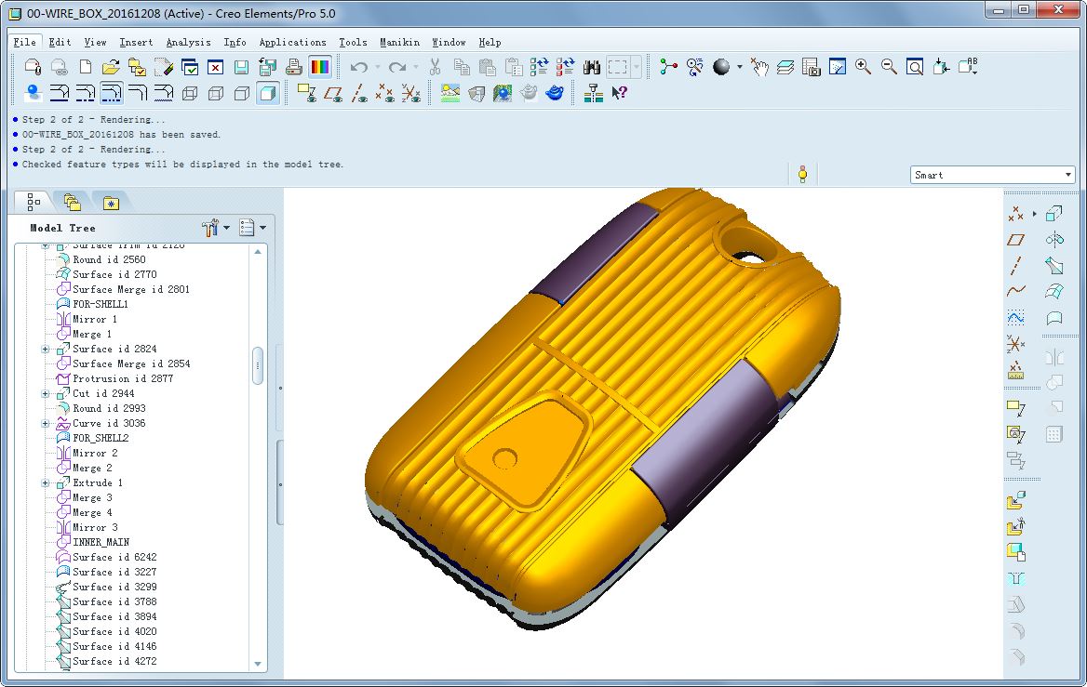Open the Analysis menu
The width and height of the screenshot is (1087, 687).
pyautogui.click(x=188, y=42)
